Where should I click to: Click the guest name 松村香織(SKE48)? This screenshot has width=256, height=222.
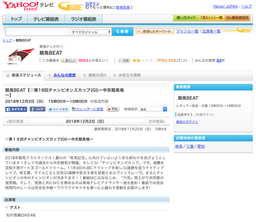tap(21, 215)
